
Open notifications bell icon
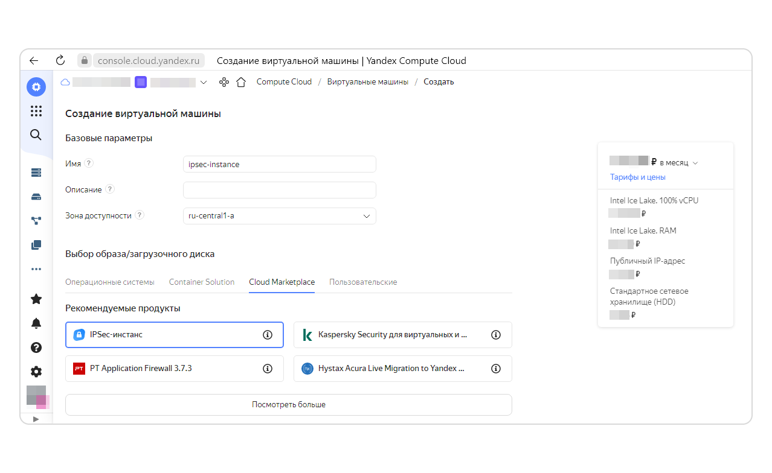(x=36, y=323)
